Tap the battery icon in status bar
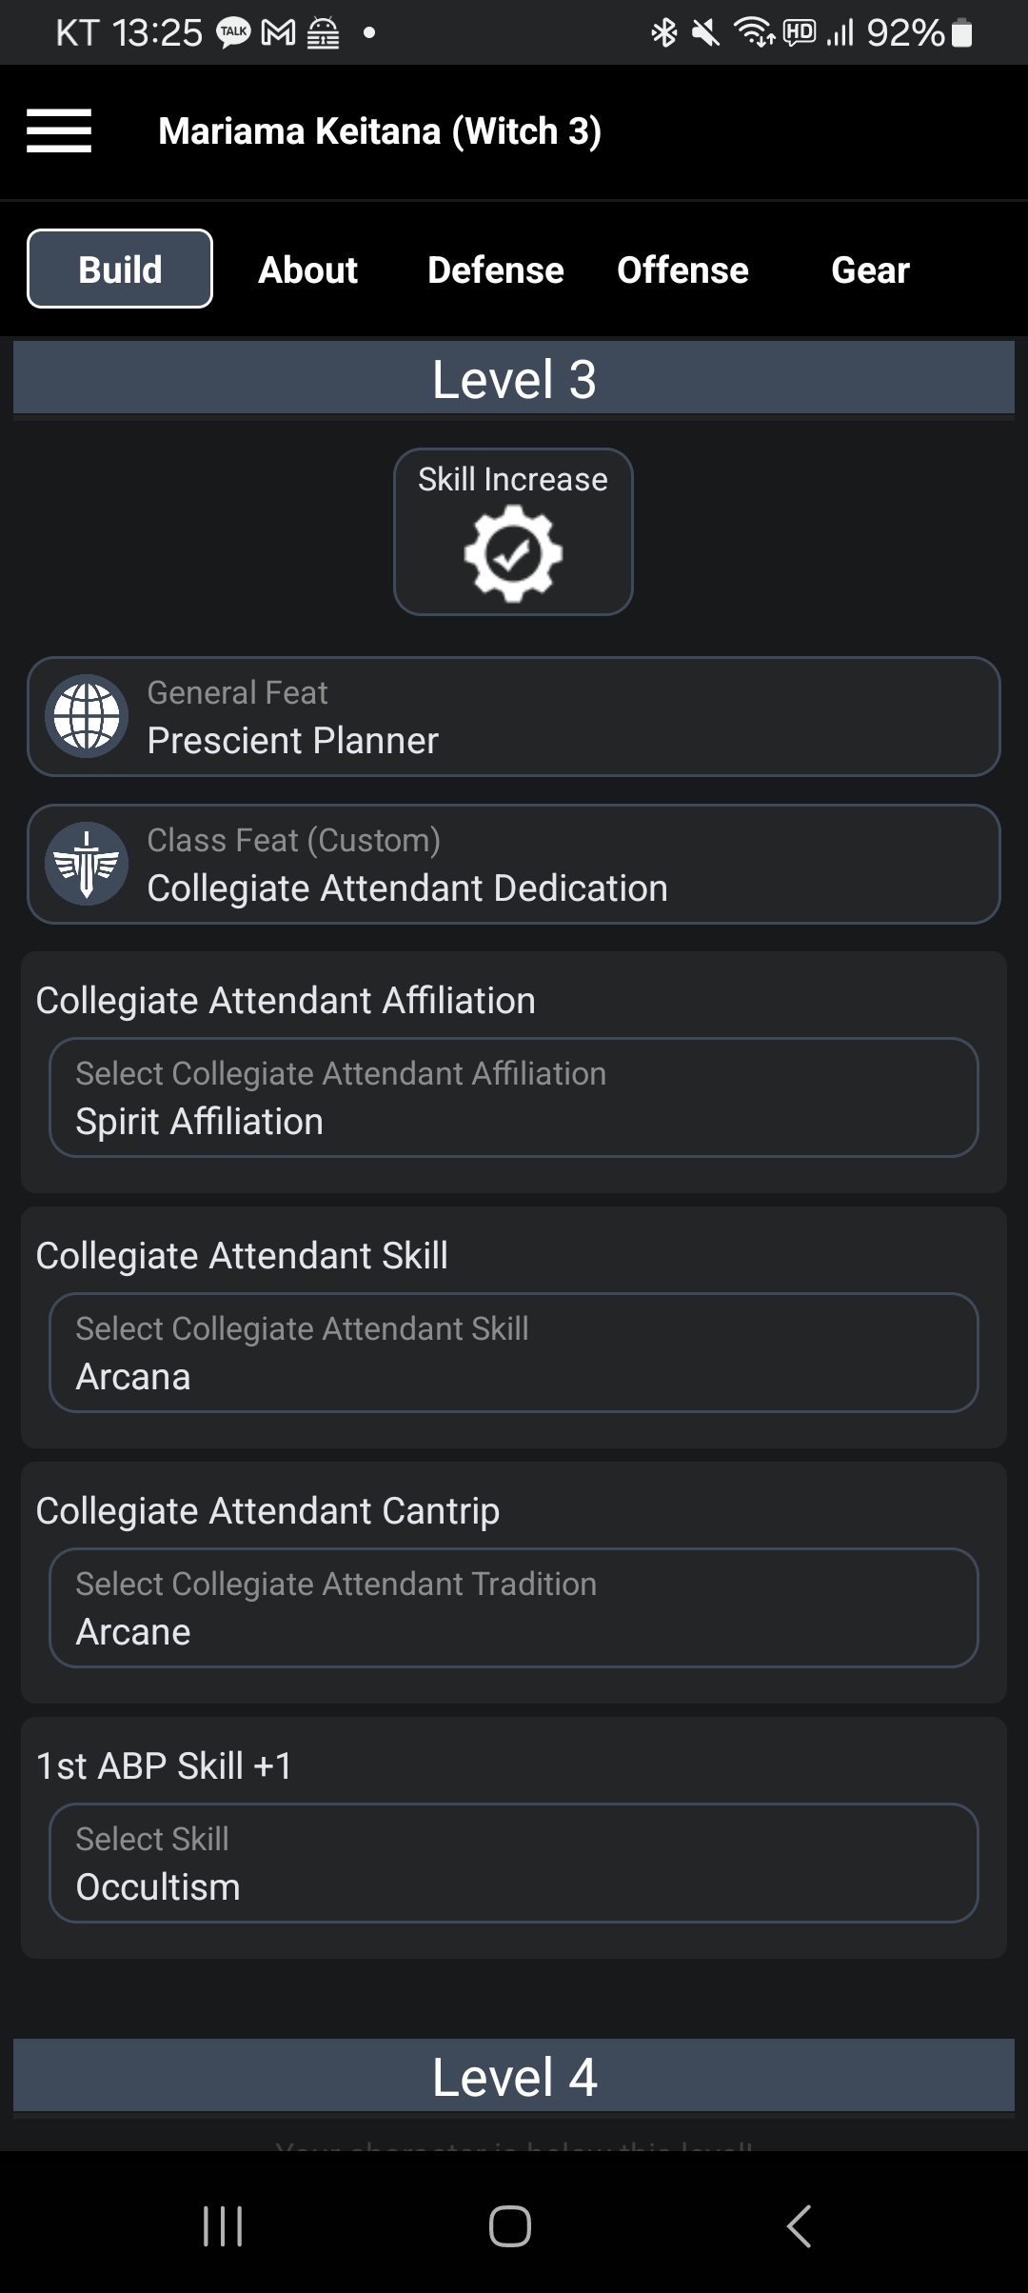Screen dimensions: 1028x2293 (x=962, y=33)
